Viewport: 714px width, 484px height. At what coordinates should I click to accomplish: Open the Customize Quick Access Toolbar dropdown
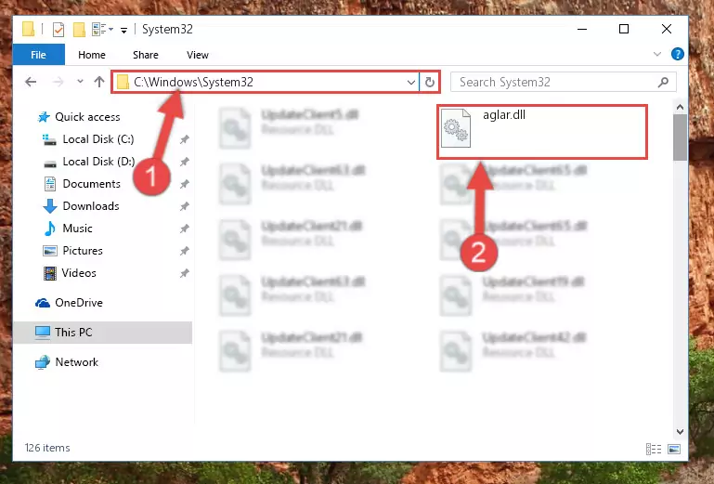[x=123, y=30]
